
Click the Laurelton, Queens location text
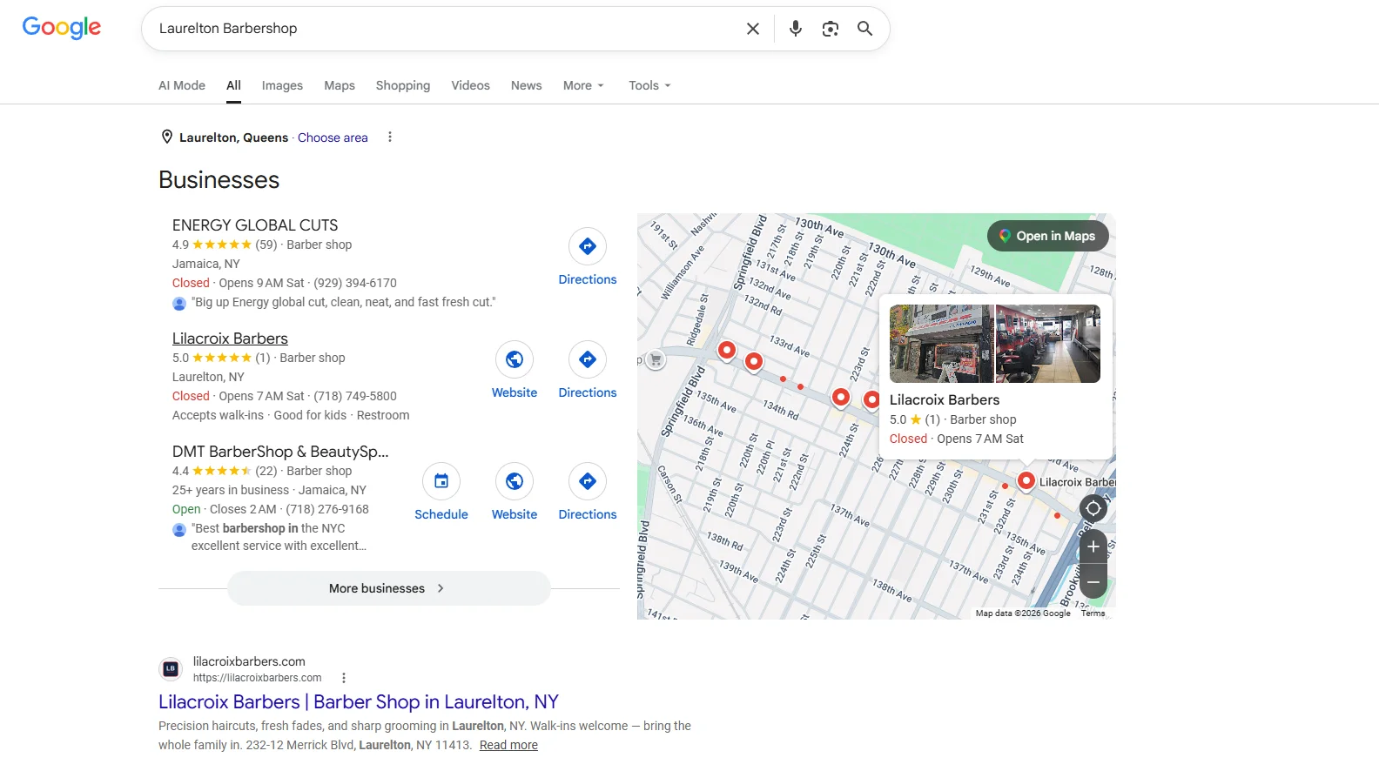pyautogui.click(x=233, y=137)
